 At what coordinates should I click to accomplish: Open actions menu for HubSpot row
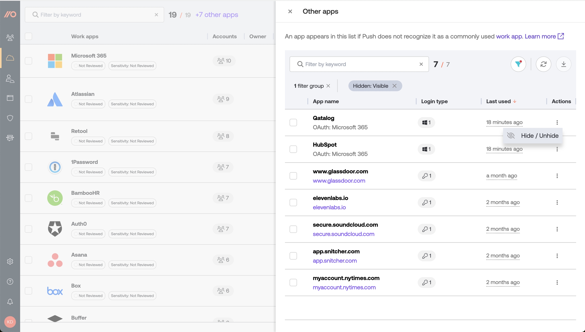(557, 149)
